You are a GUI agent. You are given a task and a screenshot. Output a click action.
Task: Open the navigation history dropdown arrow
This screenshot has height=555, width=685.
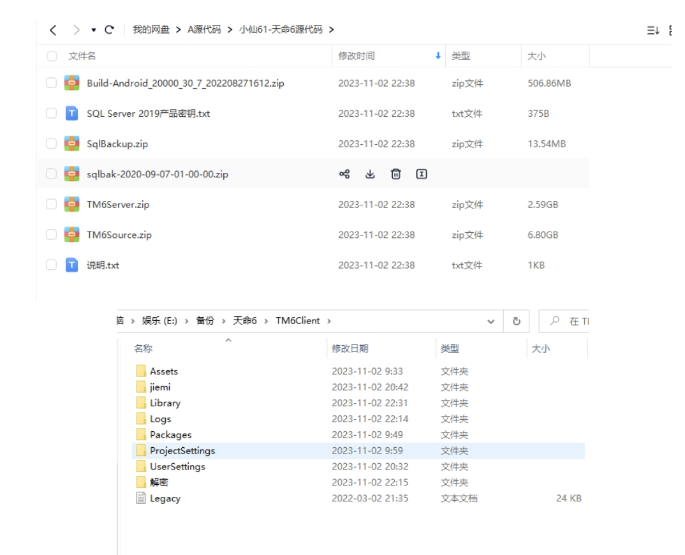tap(94, 30)
